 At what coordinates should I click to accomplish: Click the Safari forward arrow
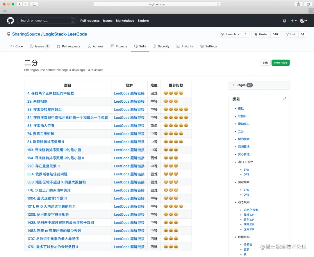(x=25, y=4)
